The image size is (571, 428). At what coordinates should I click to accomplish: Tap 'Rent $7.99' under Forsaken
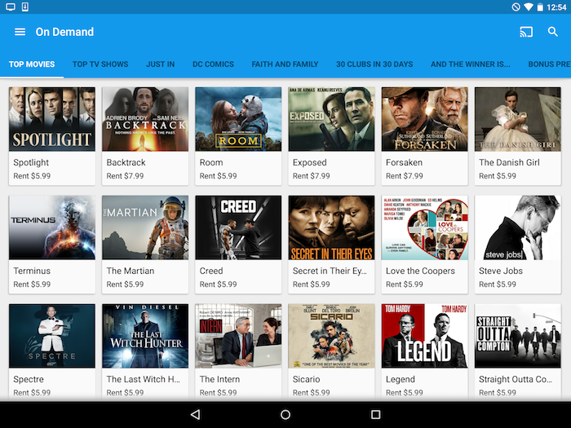(405, 176)
